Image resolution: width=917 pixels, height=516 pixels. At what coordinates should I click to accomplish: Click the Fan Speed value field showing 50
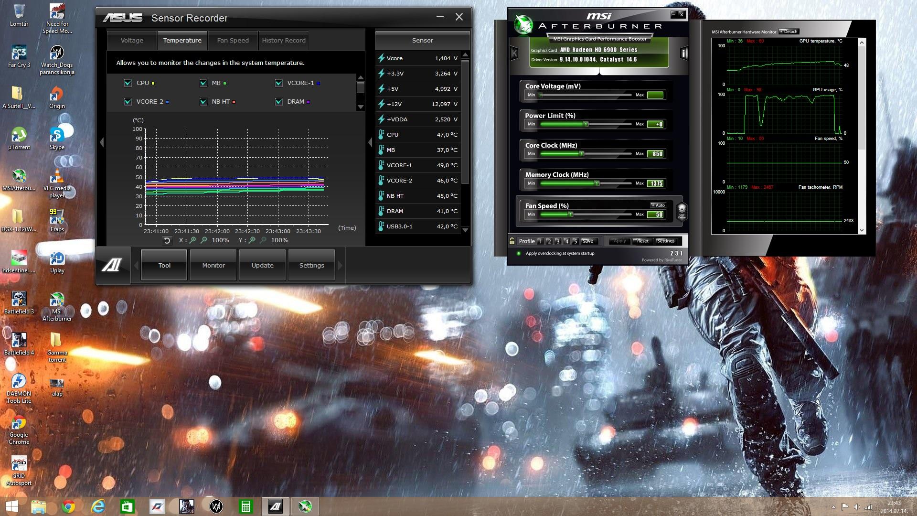click(x=655, y=215)
